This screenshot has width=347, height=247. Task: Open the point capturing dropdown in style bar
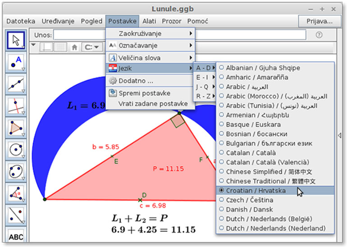92,47
